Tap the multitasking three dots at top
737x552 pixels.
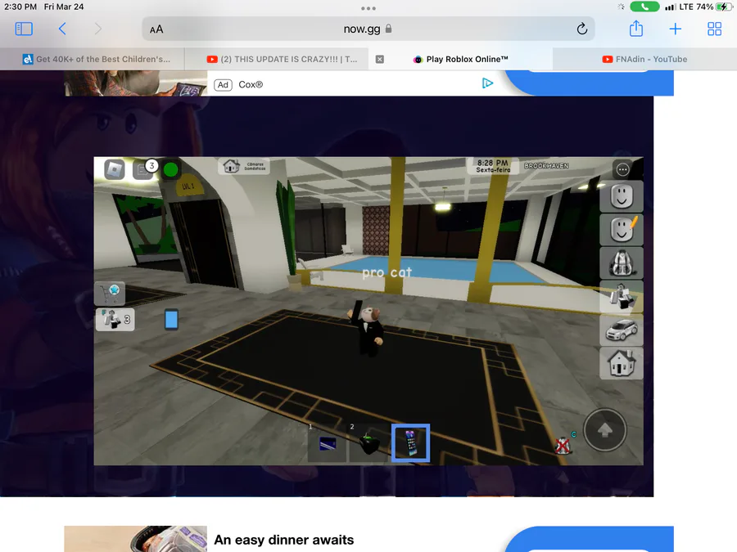(368, 8)
